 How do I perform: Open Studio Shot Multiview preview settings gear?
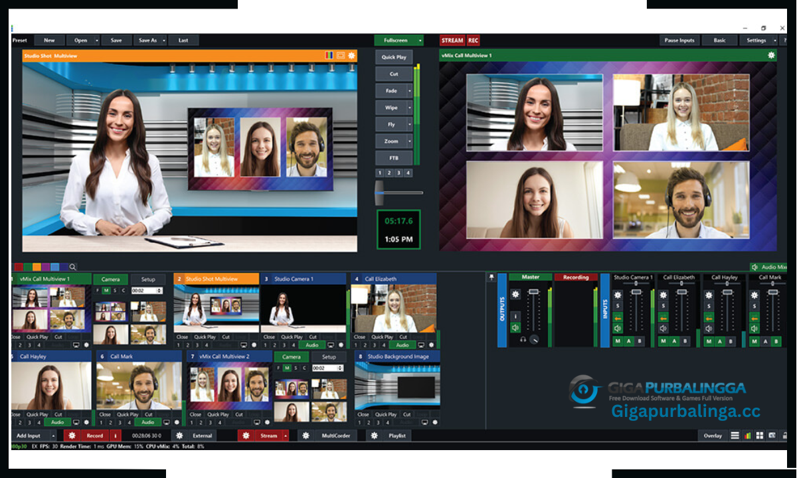pos(351,56)
